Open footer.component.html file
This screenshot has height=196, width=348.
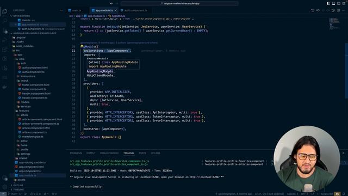35,85
